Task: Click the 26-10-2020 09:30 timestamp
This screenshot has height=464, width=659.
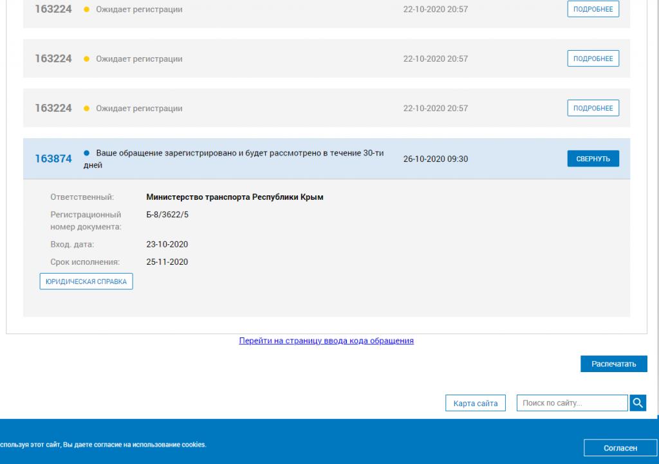Action: pos(436,159)
